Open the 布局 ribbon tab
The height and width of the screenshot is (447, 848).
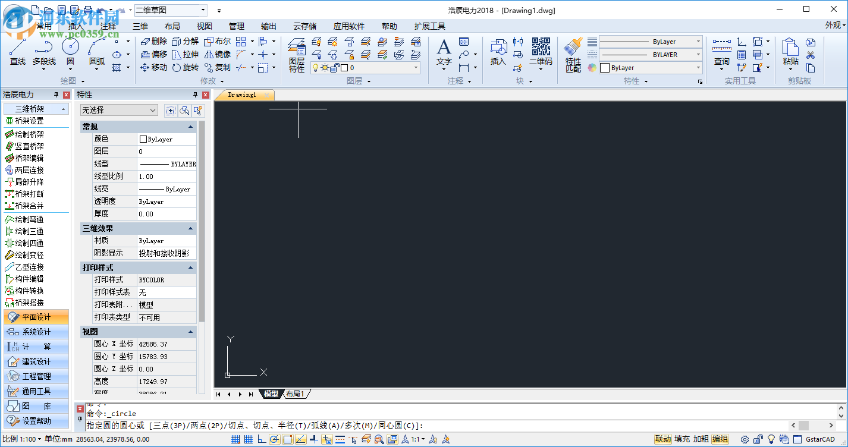click(172, 26)
